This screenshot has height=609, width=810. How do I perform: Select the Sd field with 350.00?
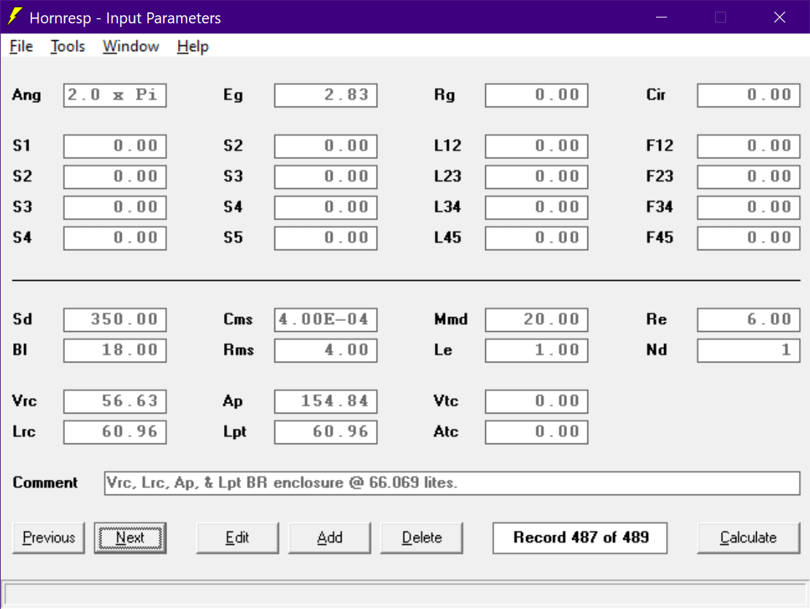pyautogui.click(x=115, y=319)
